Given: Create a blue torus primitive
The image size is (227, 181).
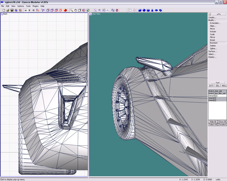Looking at the screenshot, I should [161, 10].
